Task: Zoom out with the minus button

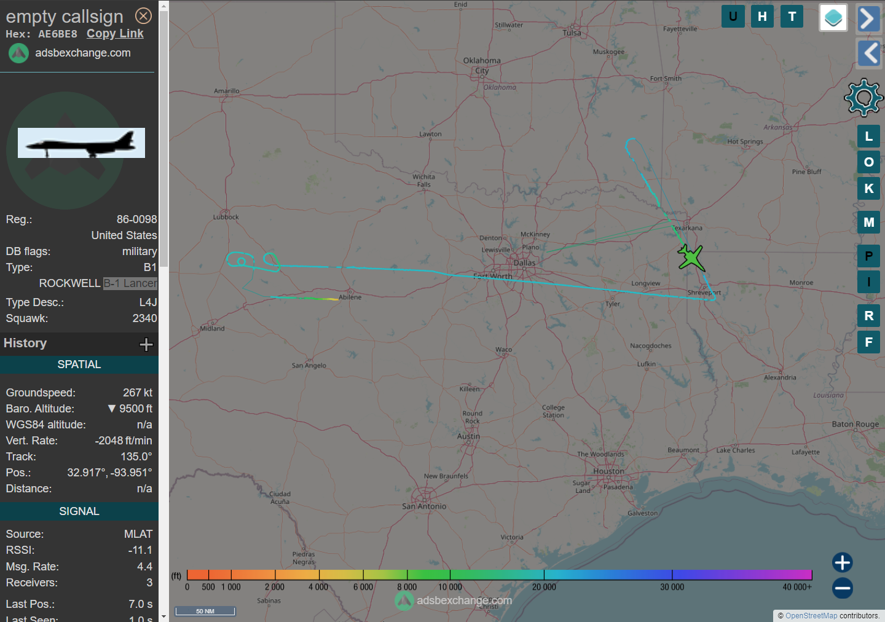Action: [x=842, y=588]
